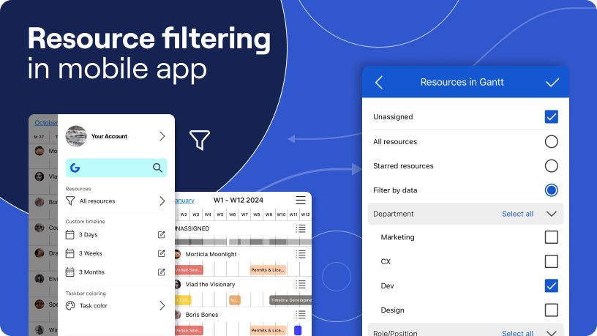The height and width of the screenshot is (336, 597).
Task: Click the Morticia Moonlight name
Action: (x=211, y=254)
